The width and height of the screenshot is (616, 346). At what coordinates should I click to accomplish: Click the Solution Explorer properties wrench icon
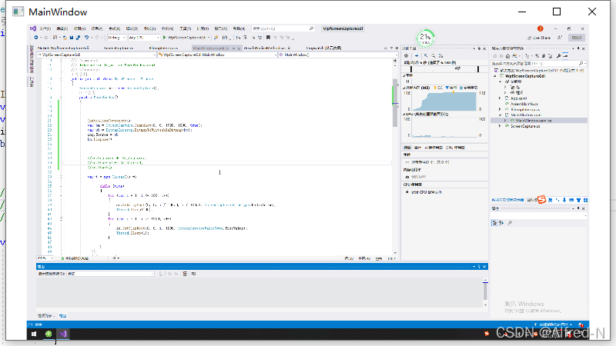[x=559, y=56]
